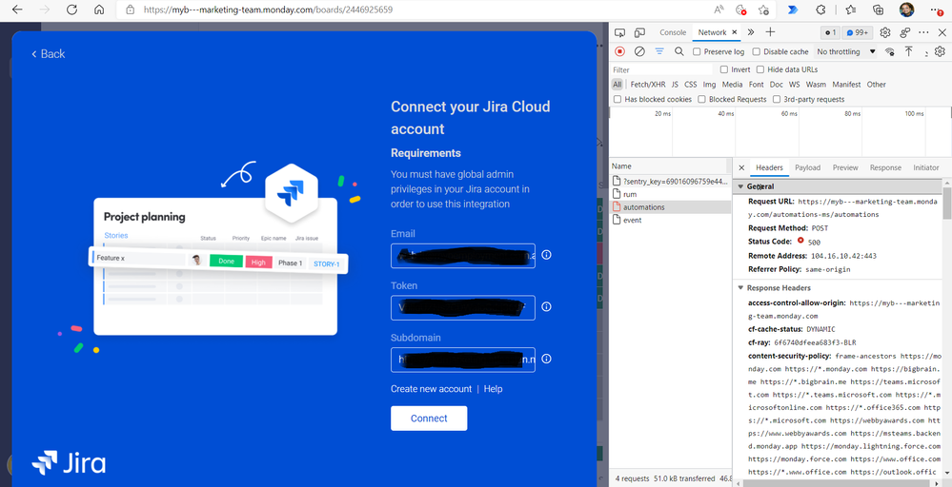
Task: Filter requests by Img type
Action: click(709, 85)
